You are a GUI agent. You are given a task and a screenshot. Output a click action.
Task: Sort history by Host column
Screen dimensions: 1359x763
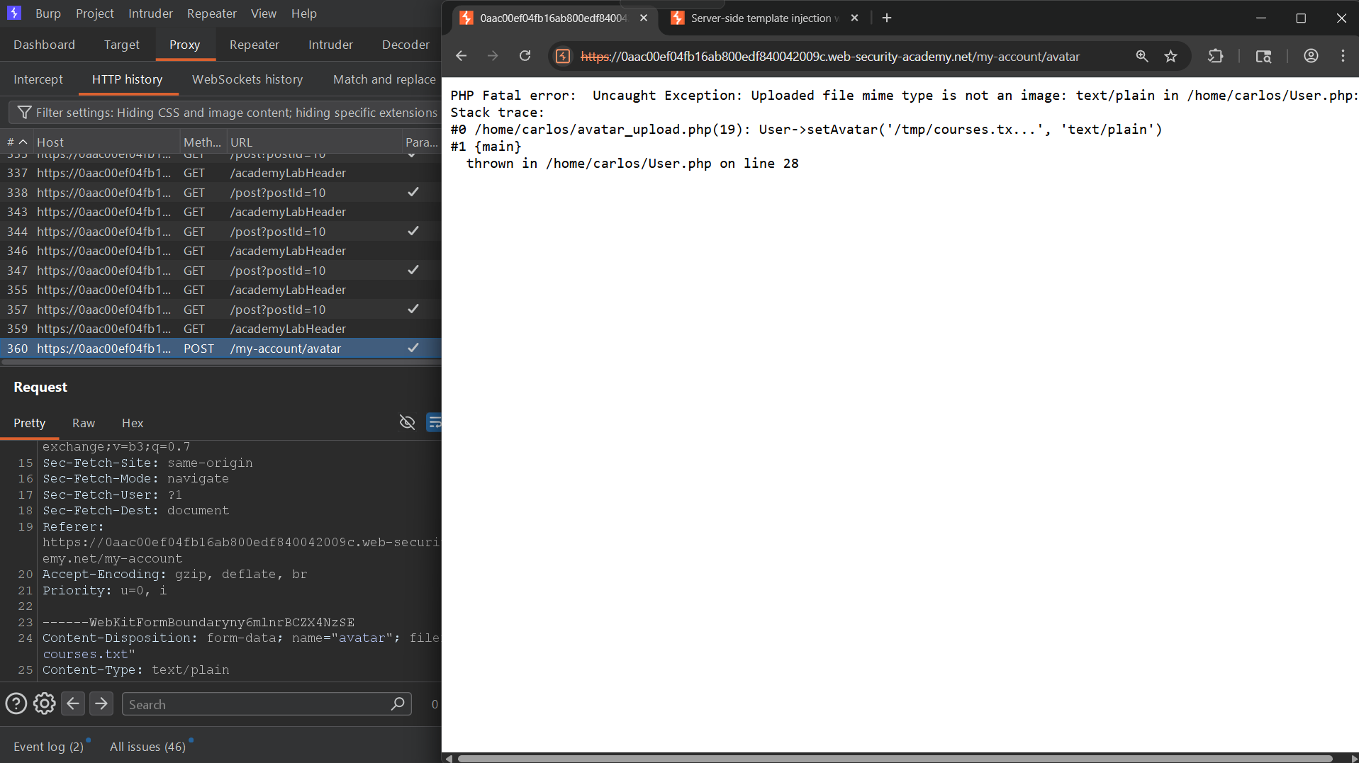coord(106,142)
